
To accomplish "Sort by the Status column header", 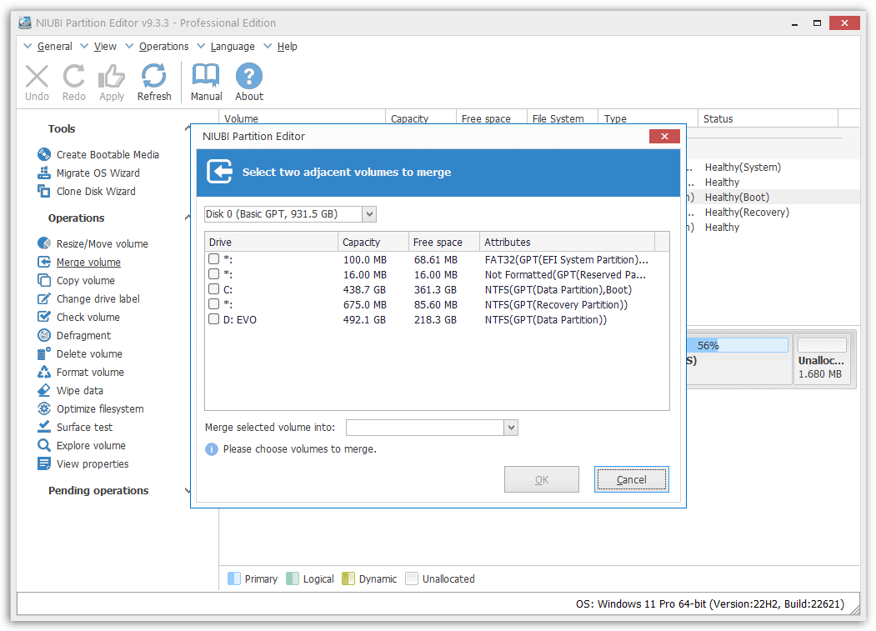I will click(768, 118).
